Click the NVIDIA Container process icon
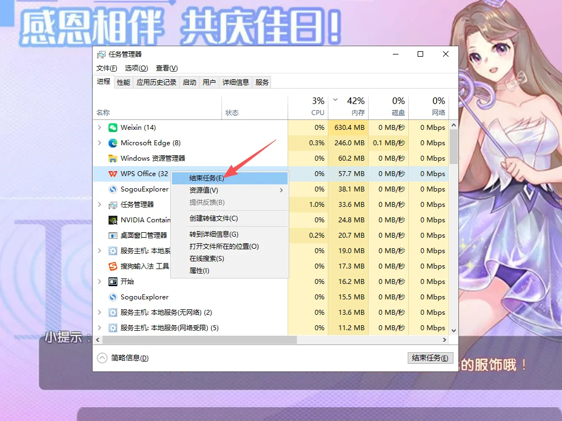 [113, 220]
